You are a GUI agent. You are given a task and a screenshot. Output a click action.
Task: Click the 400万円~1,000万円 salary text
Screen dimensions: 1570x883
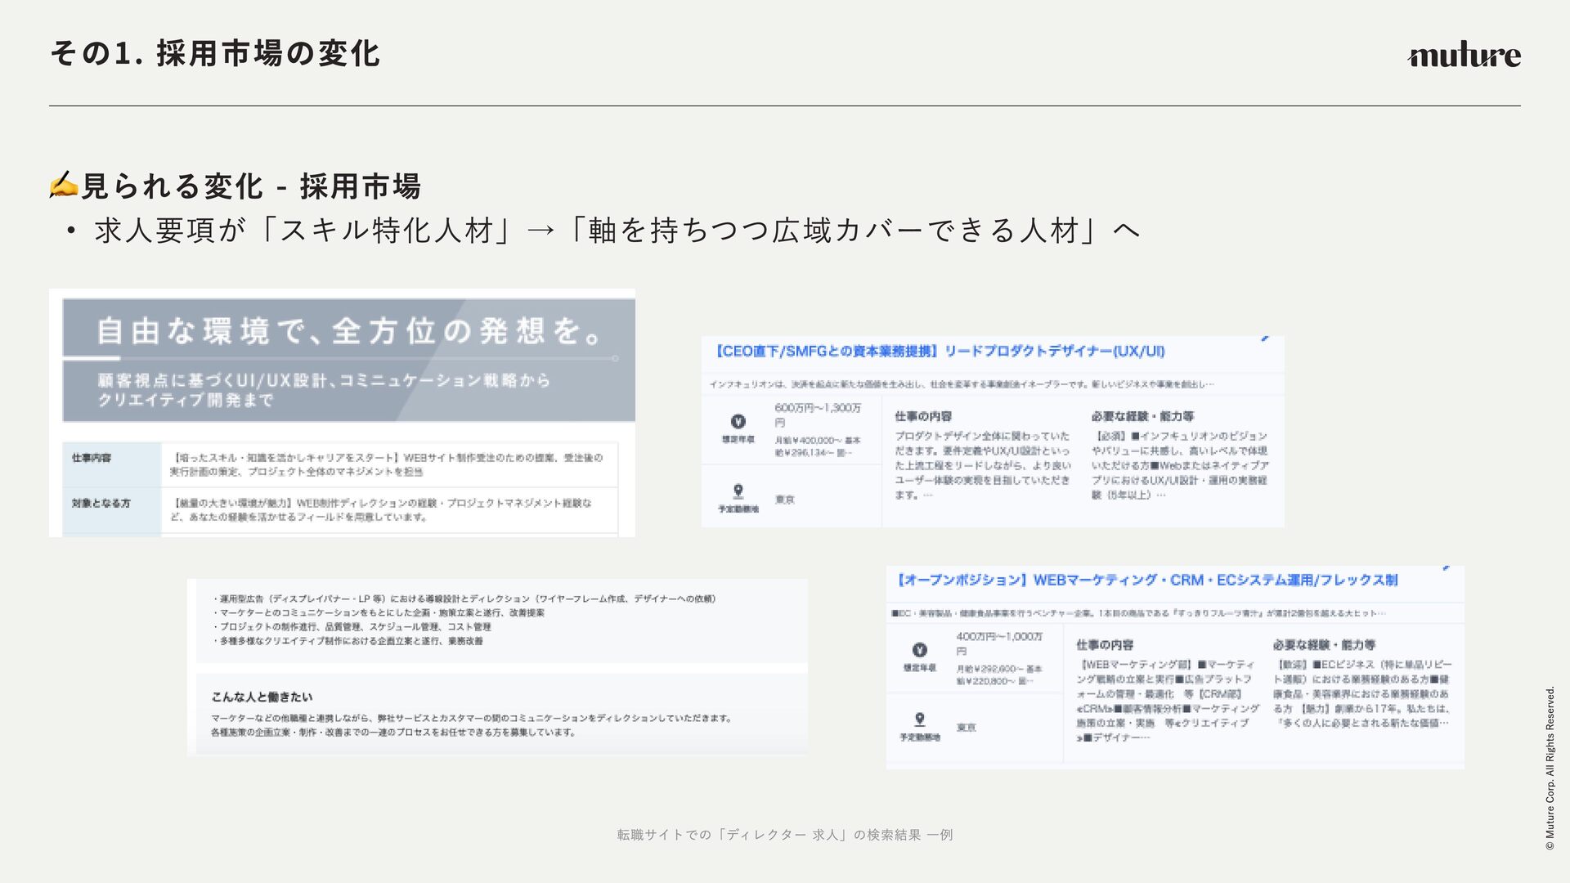(998, 636)
